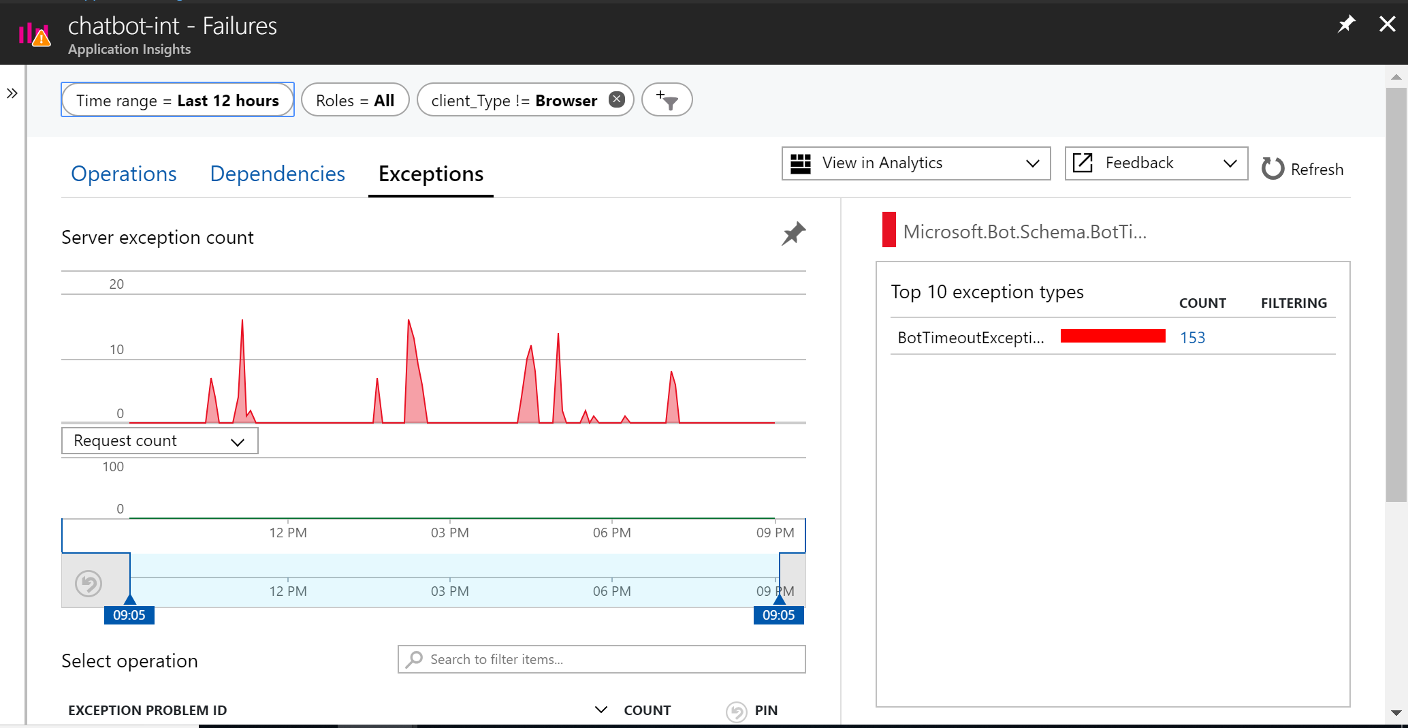Screen dimensions: 1408x728
Task: Click the search to filter items field
Action: coord(601,659)
